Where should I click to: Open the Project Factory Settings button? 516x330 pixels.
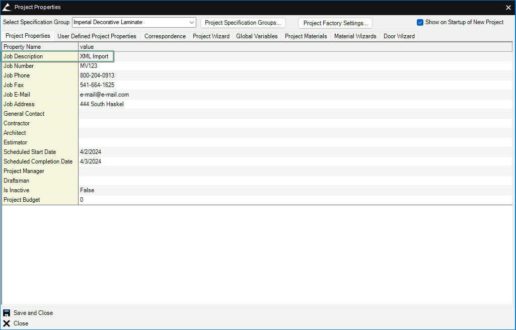(x=335, y=23)
